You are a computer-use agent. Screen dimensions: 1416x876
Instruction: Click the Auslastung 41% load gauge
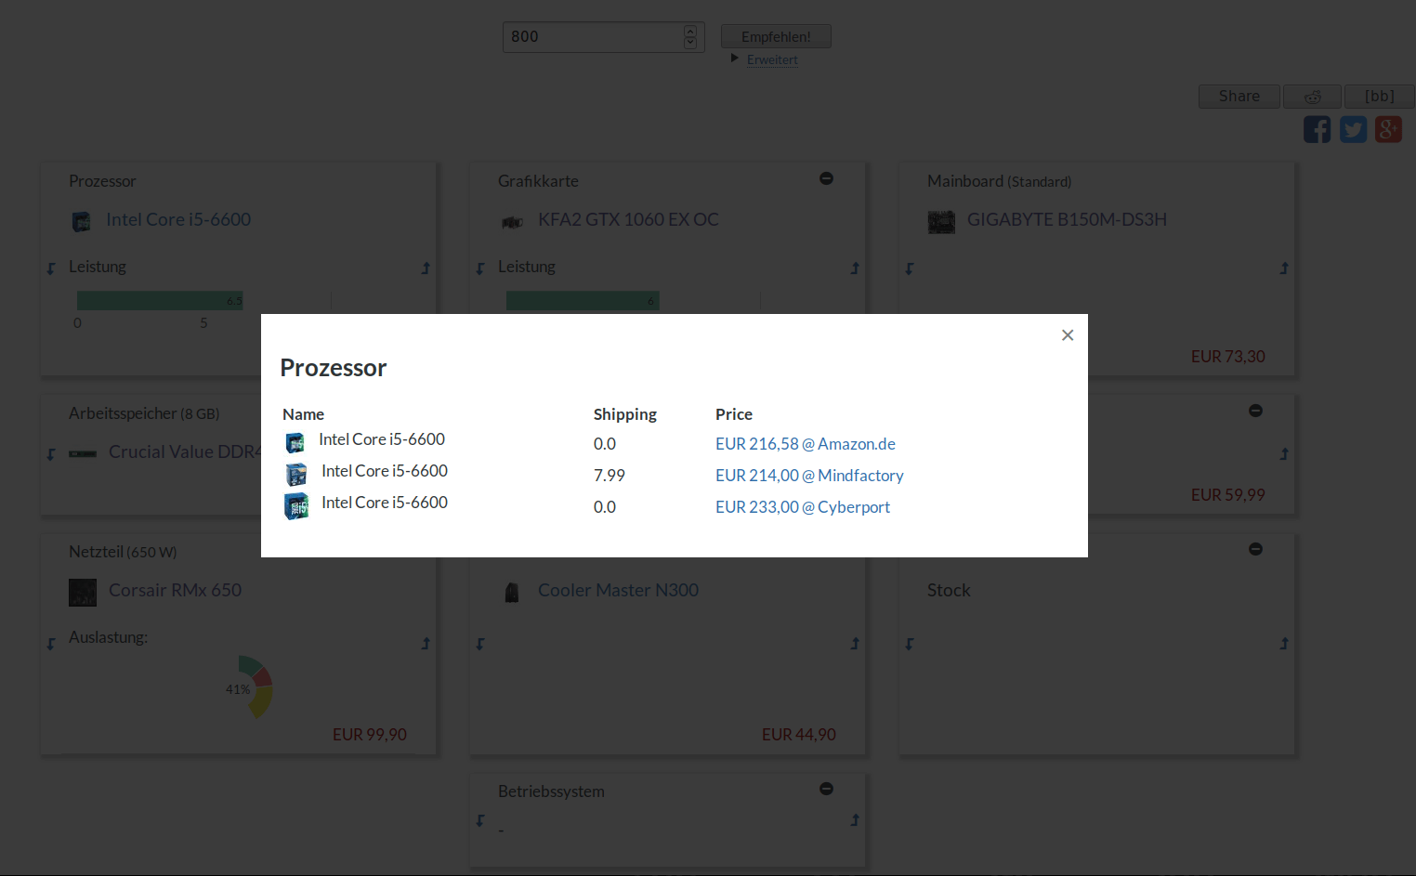pyautogui.click(x=249, y=687)
